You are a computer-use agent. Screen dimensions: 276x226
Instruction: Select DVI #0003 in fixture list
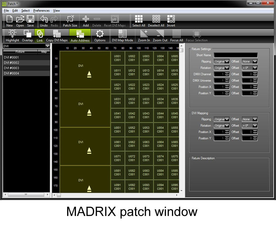click(x=26, y=68)
